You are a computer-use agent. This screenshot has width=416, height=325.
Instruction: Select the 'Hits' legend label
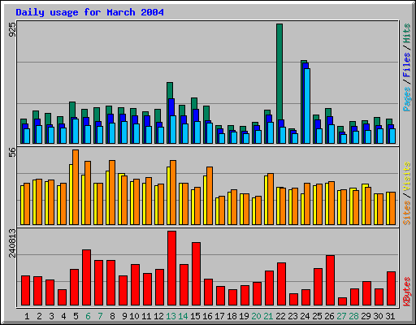pos(406,33)
